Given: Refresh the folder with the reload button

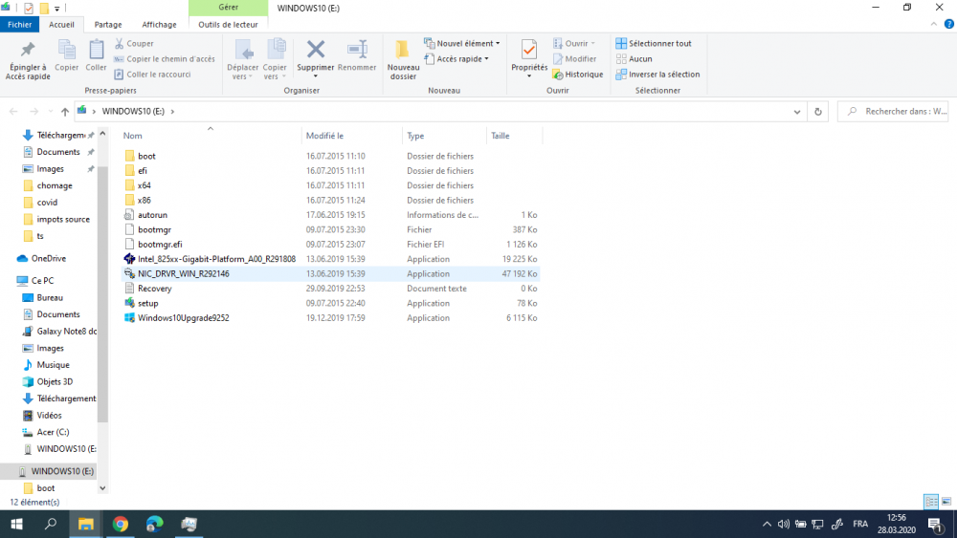Looking at the screenshot, I should tap(817, 112).
